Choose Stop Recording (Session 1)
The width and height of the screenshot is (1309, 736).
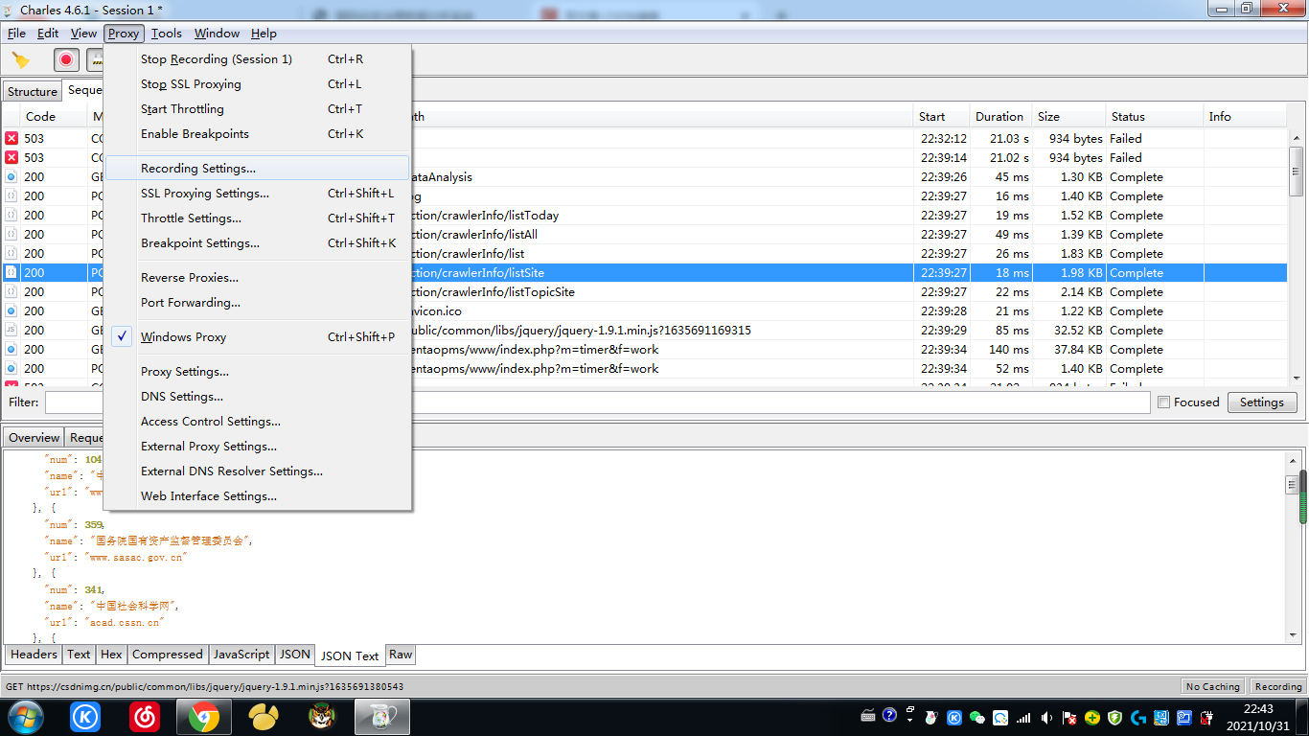pos(257,59)
